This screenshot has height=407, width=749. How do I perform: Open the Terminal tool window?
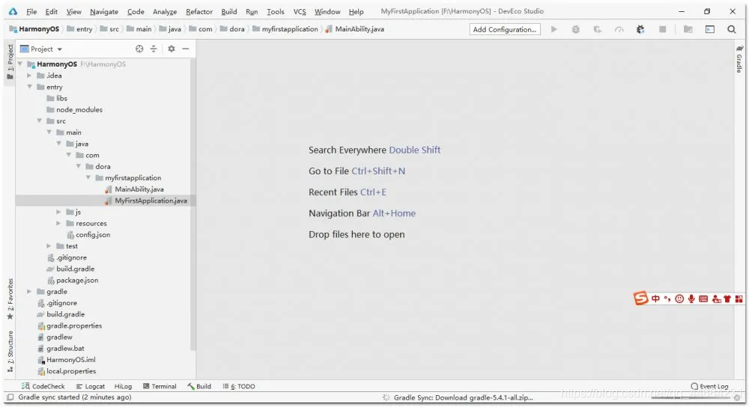pyautogui.click(x=160, y=386)
